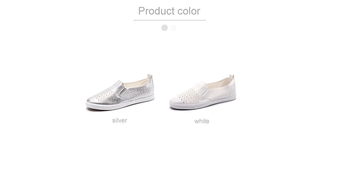Viewport: 339px width, 176px height.
Task: Click the "Product color" heading
Action: [169, 11]
